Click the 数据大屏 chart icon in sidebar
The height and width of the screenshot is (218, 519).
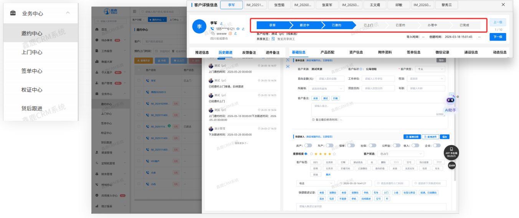click(97, 61)
